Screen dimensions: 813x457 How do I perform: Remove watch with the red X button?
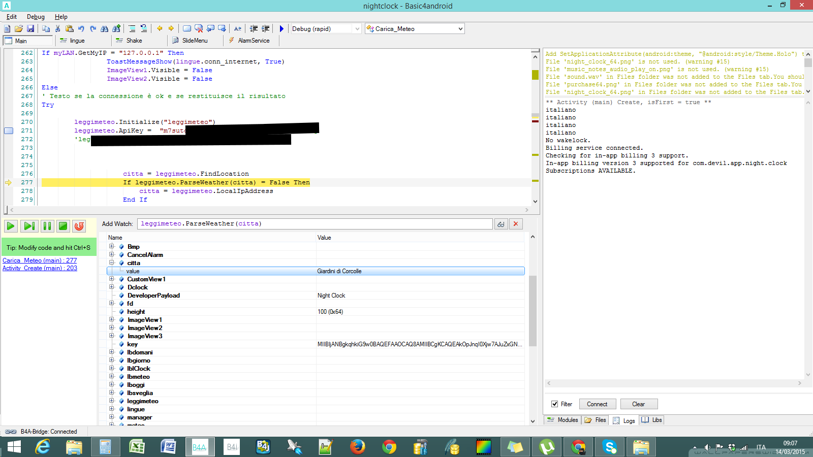516,224
